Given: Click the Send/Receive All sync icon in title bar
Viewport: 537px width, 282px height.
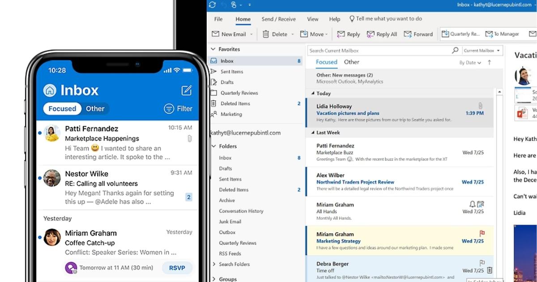Looking at the screenshot, I should 212,4.
